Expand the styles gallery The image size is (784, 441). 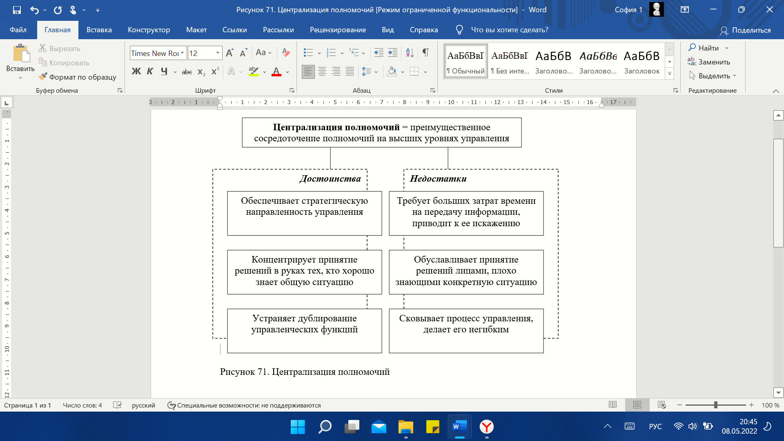tap(670, 74)
